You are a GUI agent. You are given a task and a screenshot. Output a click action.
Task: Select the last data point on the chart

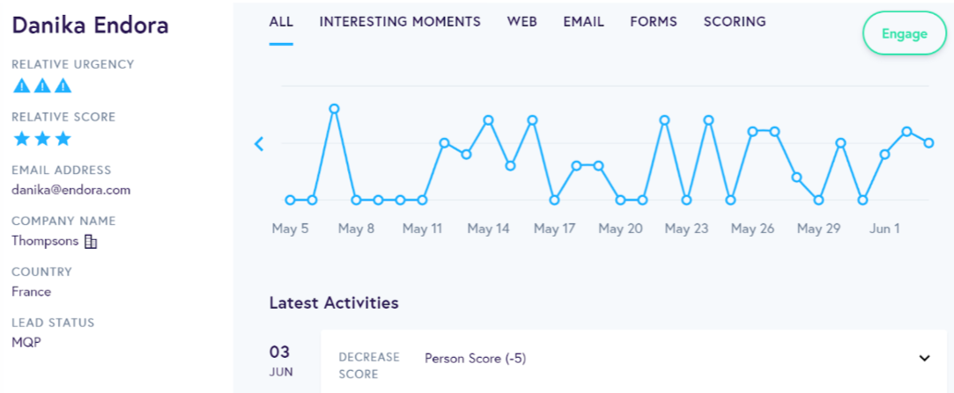pyautogui.click(x=928, y=142)
